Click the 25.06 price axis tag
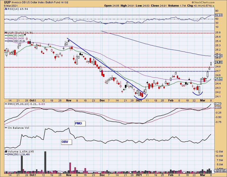 [218, 56]
